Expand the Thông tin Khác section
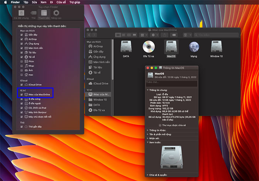 pyautogui.click(x=148, y=130)
